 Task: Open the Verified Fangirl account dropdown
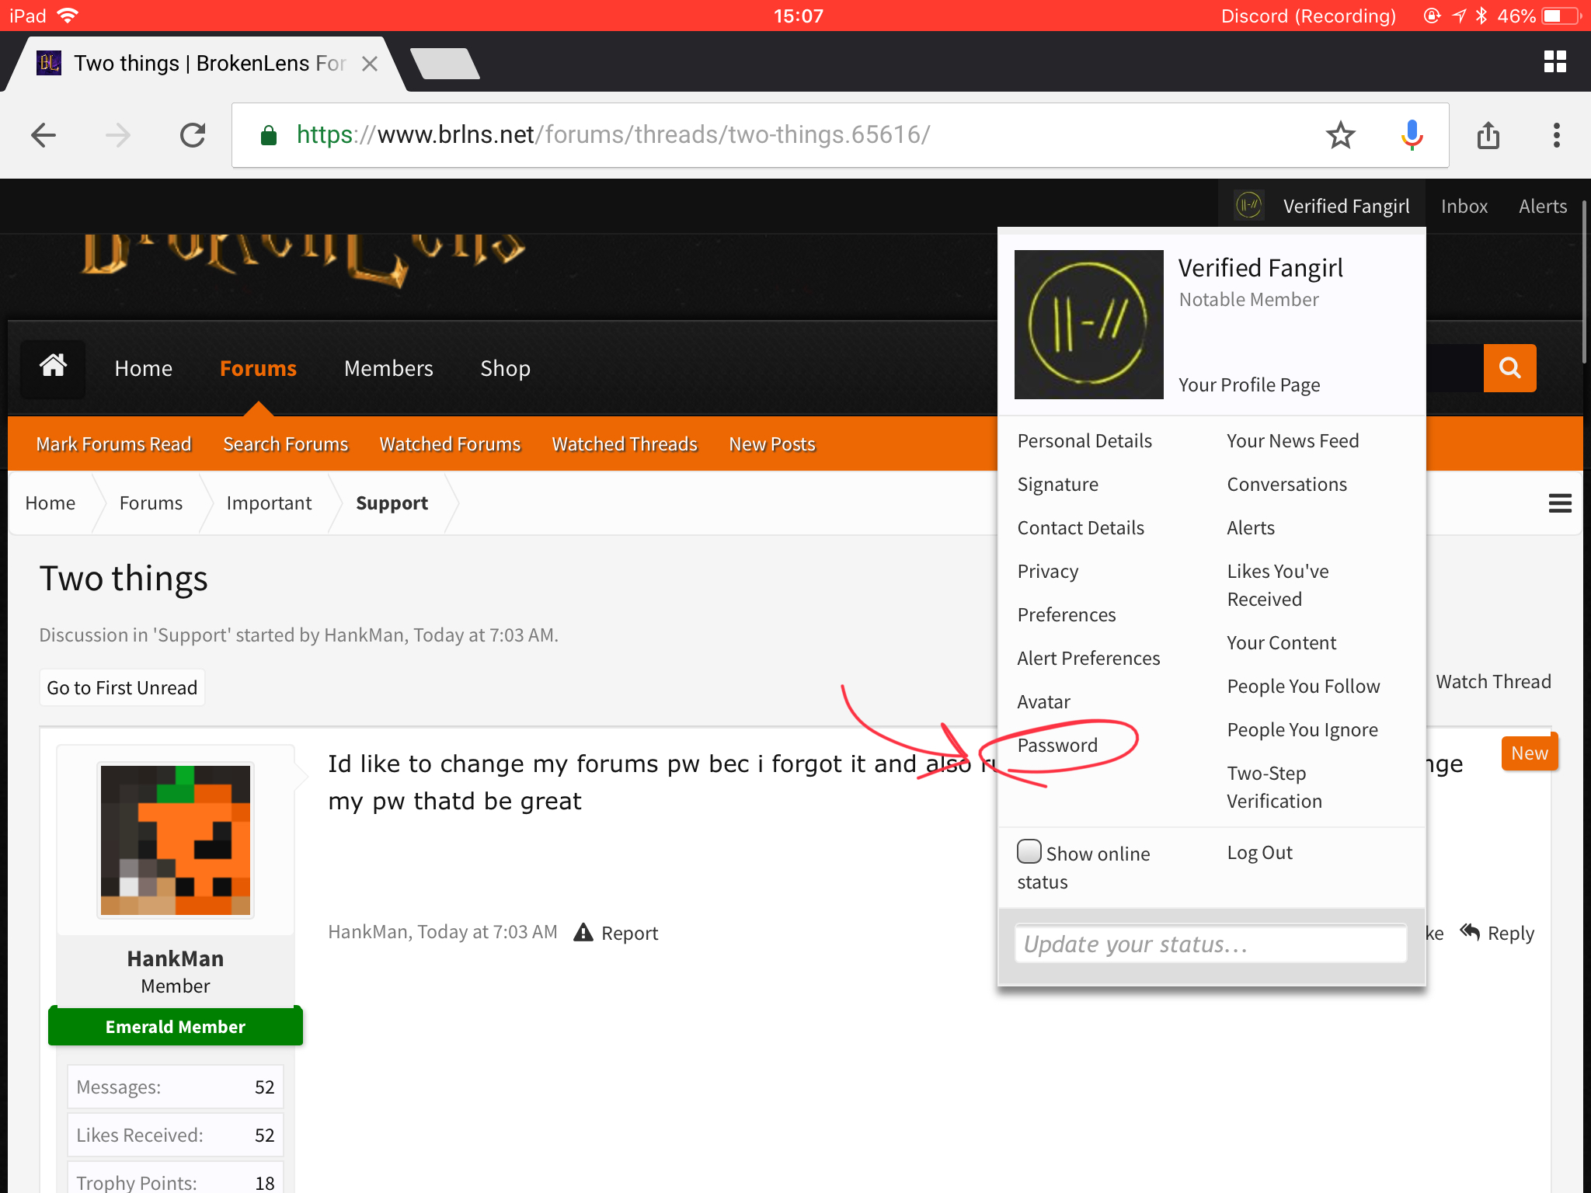point(1322,206)
